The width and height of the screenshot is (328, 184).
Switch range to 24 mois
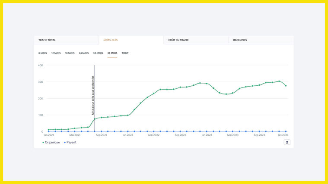84,53
